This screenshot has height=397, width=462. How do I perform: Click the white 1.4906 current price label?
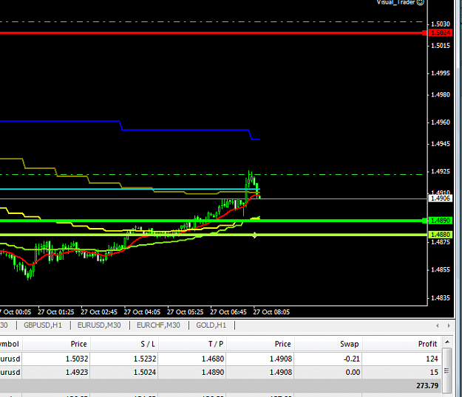pos(441,198)
